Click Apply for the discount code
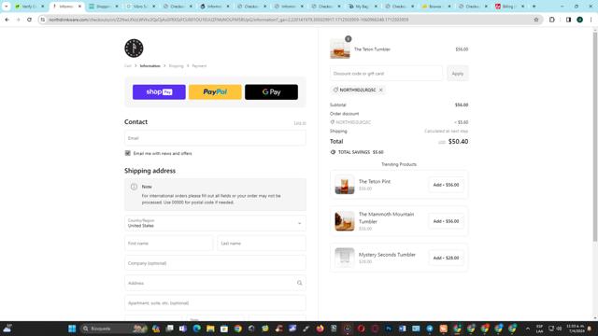 [457, 74]
